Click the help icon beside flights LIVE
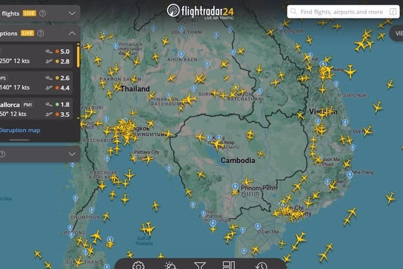Viewport: 403px width, 269px height. 43,13
